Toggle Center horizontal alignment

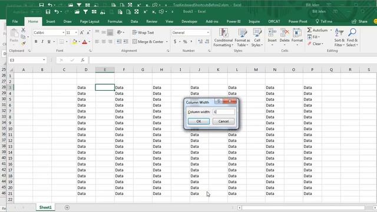click(x=104, y=42)
